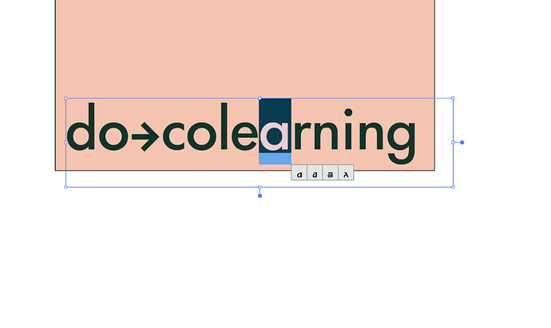This screenshot has width=551, height=328.
Task: Select the bottom-right text frame handle
Action: click(453, 188)
